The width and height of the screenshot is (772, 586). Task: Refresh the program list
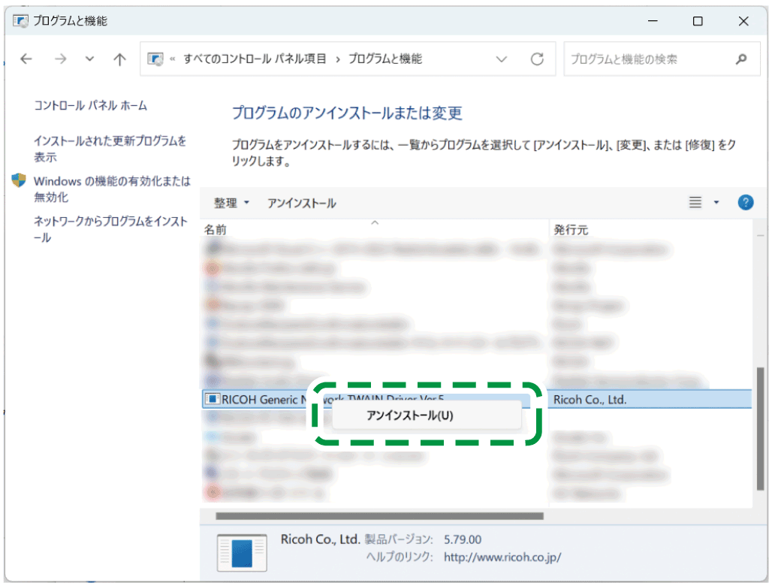pos(537,59)
